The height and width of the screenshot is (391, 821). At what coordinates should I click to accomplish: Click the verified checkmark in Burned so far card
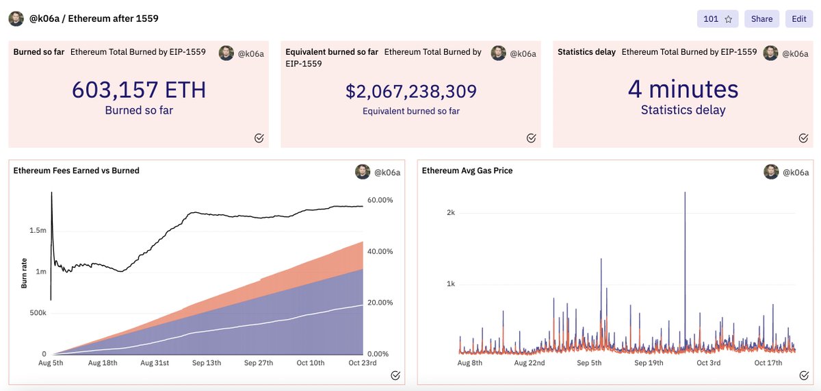[x=259, y=138]
